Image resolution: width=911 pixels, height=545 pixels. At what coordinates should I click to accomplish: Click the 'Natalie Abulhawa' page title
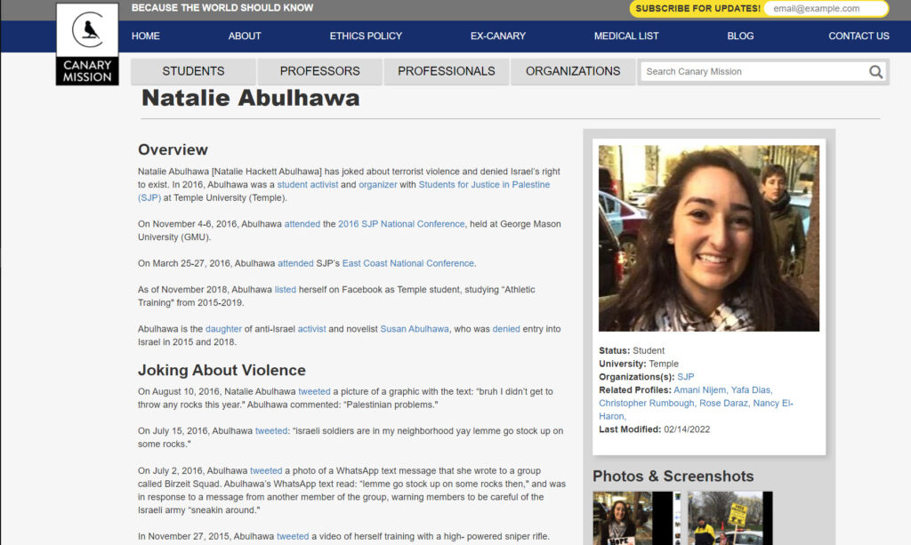coord(250,98)
